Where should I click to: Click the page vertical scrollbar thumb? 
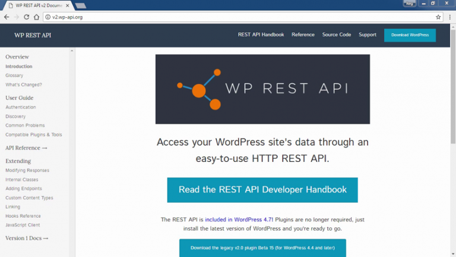tap(453, 86)
